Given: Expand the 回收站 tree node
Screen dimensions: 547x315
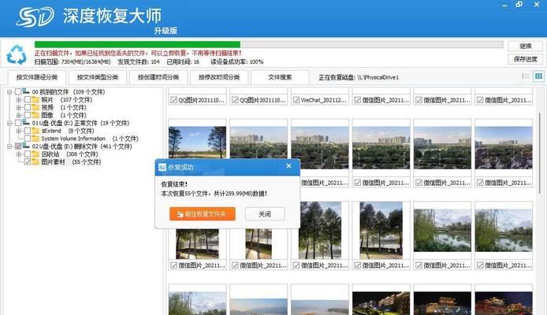Looking at the screenshot, I should (x=19, y=154).
